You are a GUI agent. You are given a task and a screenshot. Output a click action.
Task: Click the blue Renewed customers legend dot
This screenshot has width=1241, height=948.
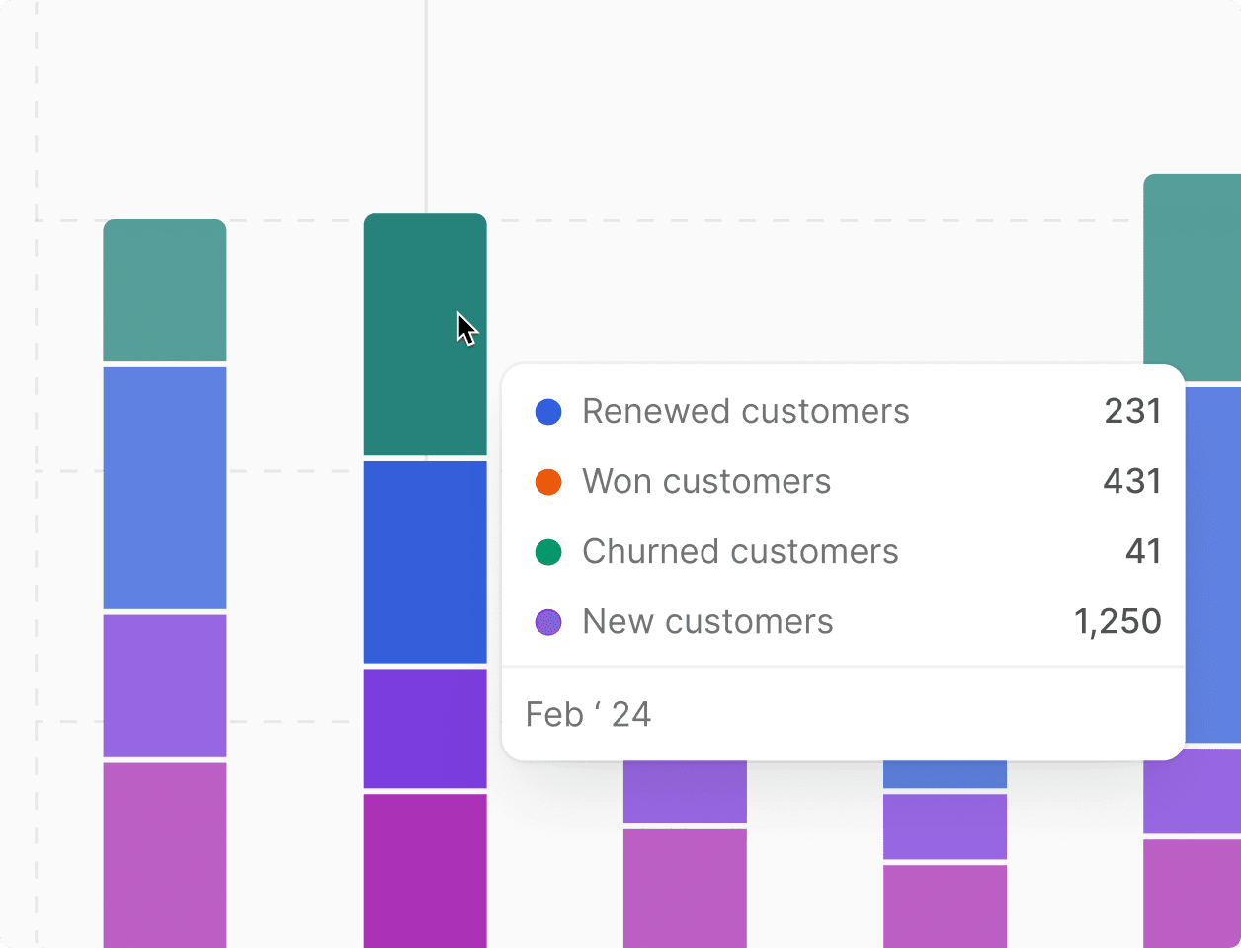tap(548, 412)
